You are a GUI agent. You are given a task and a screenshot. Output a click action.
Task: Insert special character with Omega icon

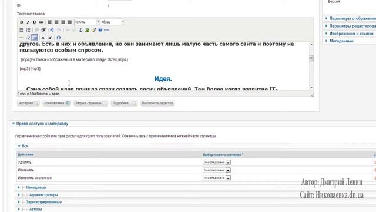(x=59, y=38)
